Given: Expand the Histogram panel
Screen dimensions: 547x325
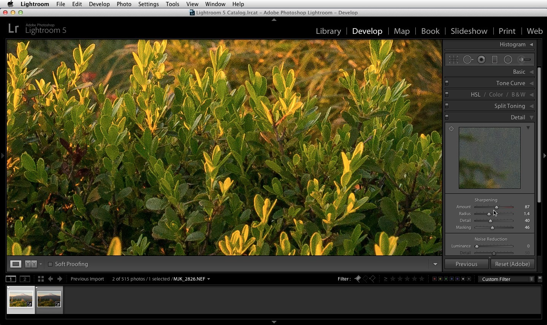Looking at the screenshot, I should (531, 44).
